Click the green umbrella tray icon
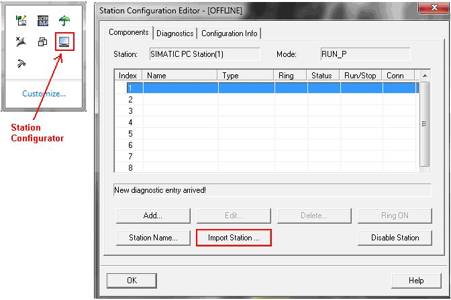451x300 pixels. click(64, 20)
